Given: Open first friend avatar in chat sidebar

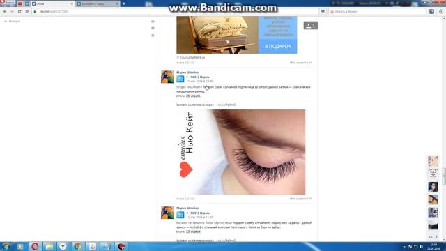Looking at the screenshot, I should click(433, 161).
